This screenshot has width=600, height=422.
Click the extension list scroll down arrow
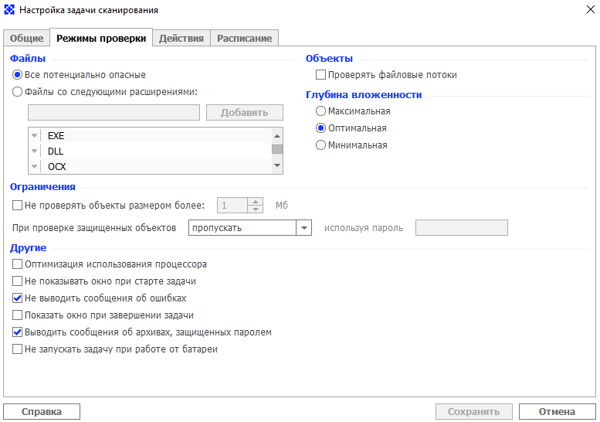click(277, 165)
